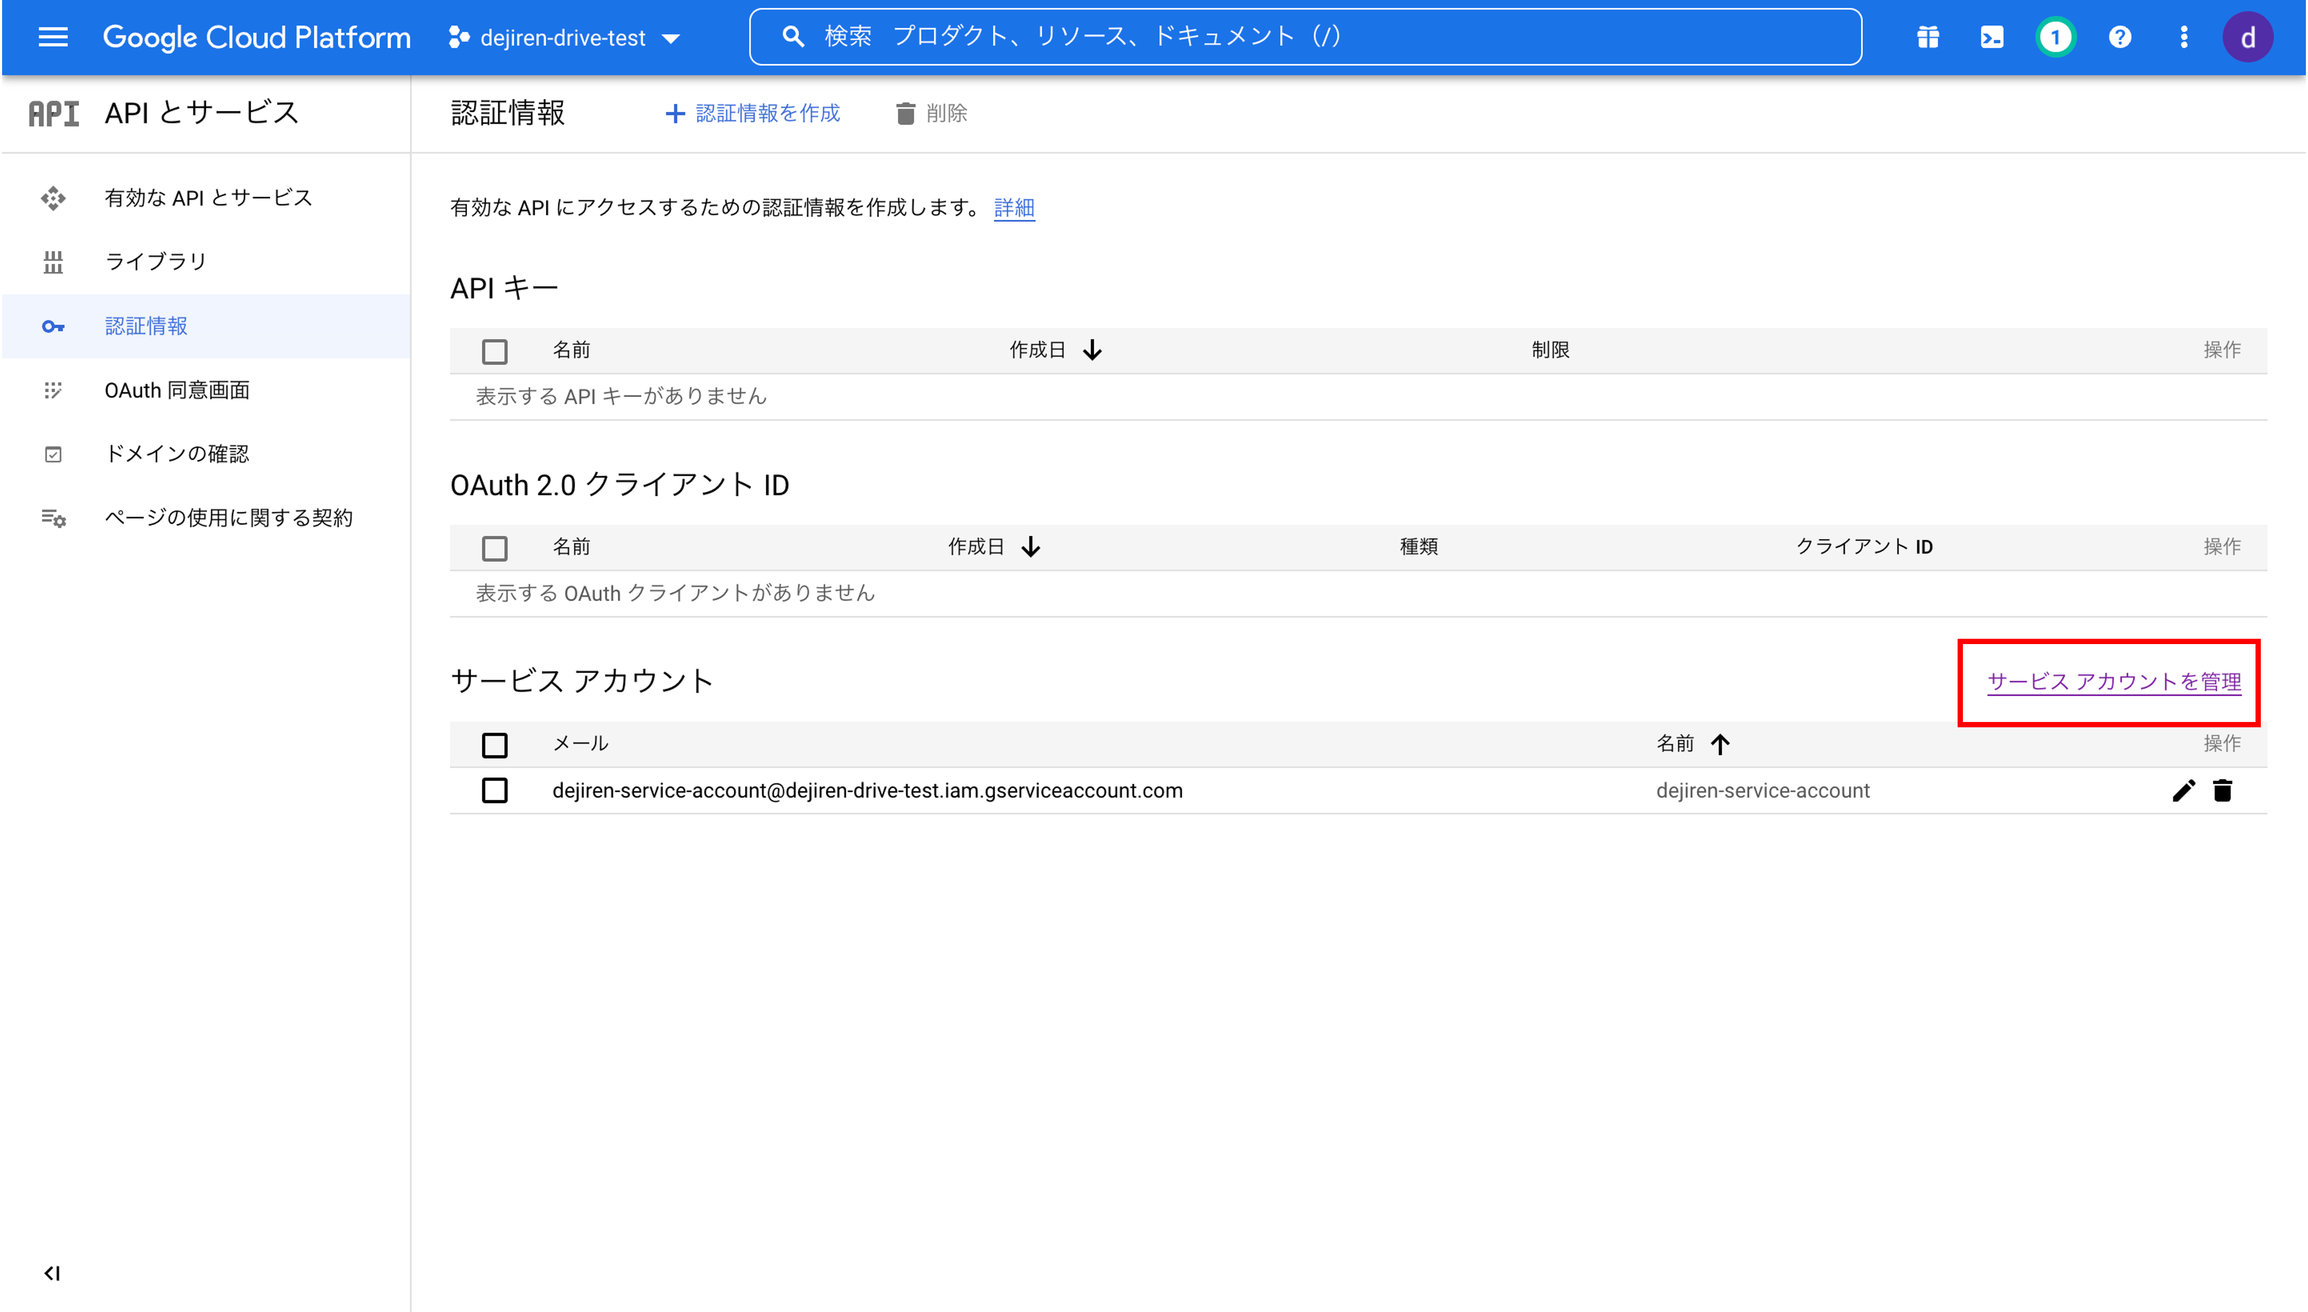2308x1312 pixels.
Task: Open the dejiren-service-account email entry
Action: click(868, 790)
